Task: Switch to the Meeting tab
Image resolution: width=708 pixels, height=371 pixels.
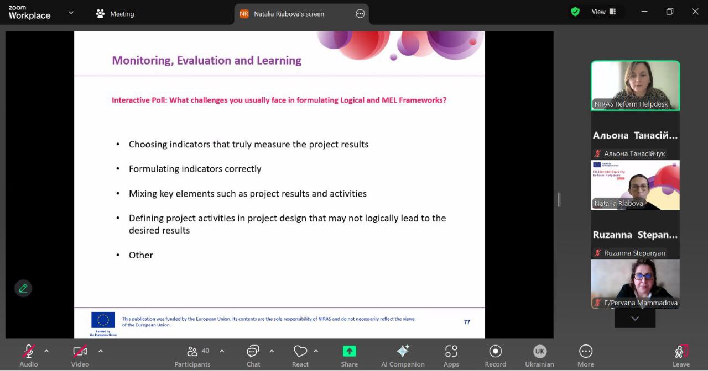Action: (115, 14)
